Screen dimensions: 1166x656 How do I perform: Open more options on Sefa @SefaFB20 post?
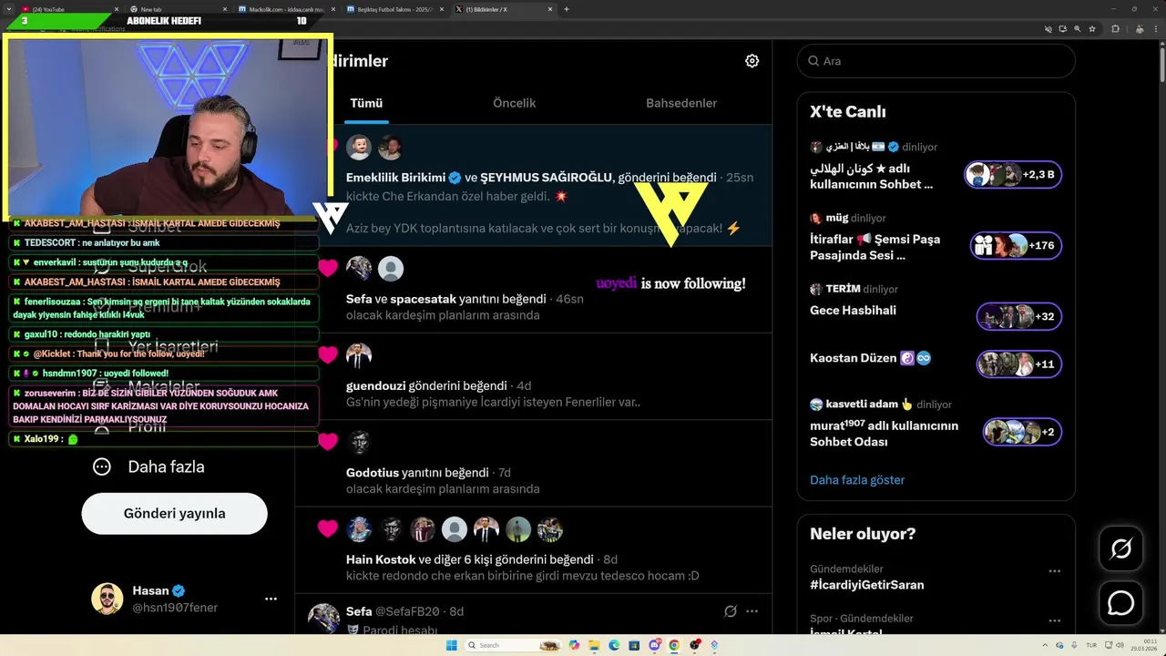752,611
